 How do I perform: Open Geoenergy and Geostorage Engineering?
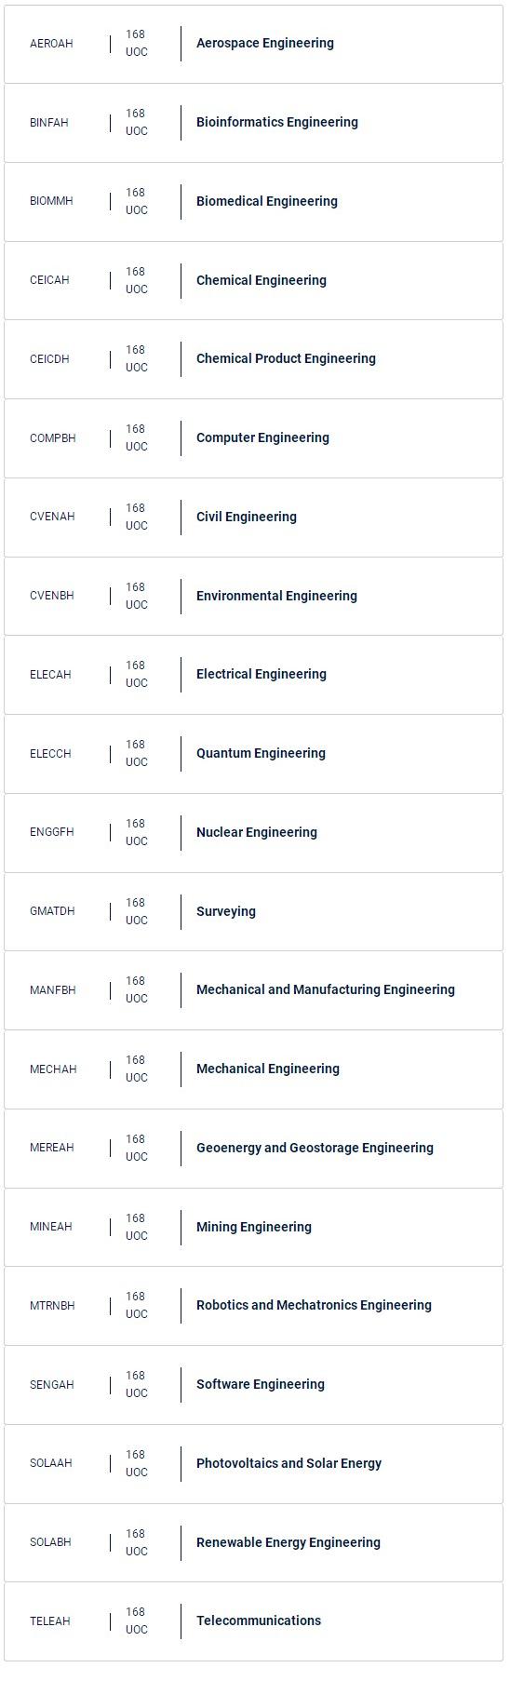click(x=253, y=1149)
